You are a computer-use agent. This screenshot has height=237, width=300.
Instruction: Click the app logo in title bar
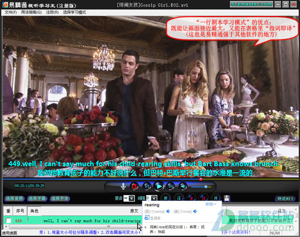[5, 4]
